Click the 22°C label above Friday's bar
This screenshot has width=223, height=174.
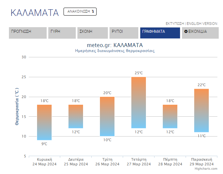coord(201,85)
